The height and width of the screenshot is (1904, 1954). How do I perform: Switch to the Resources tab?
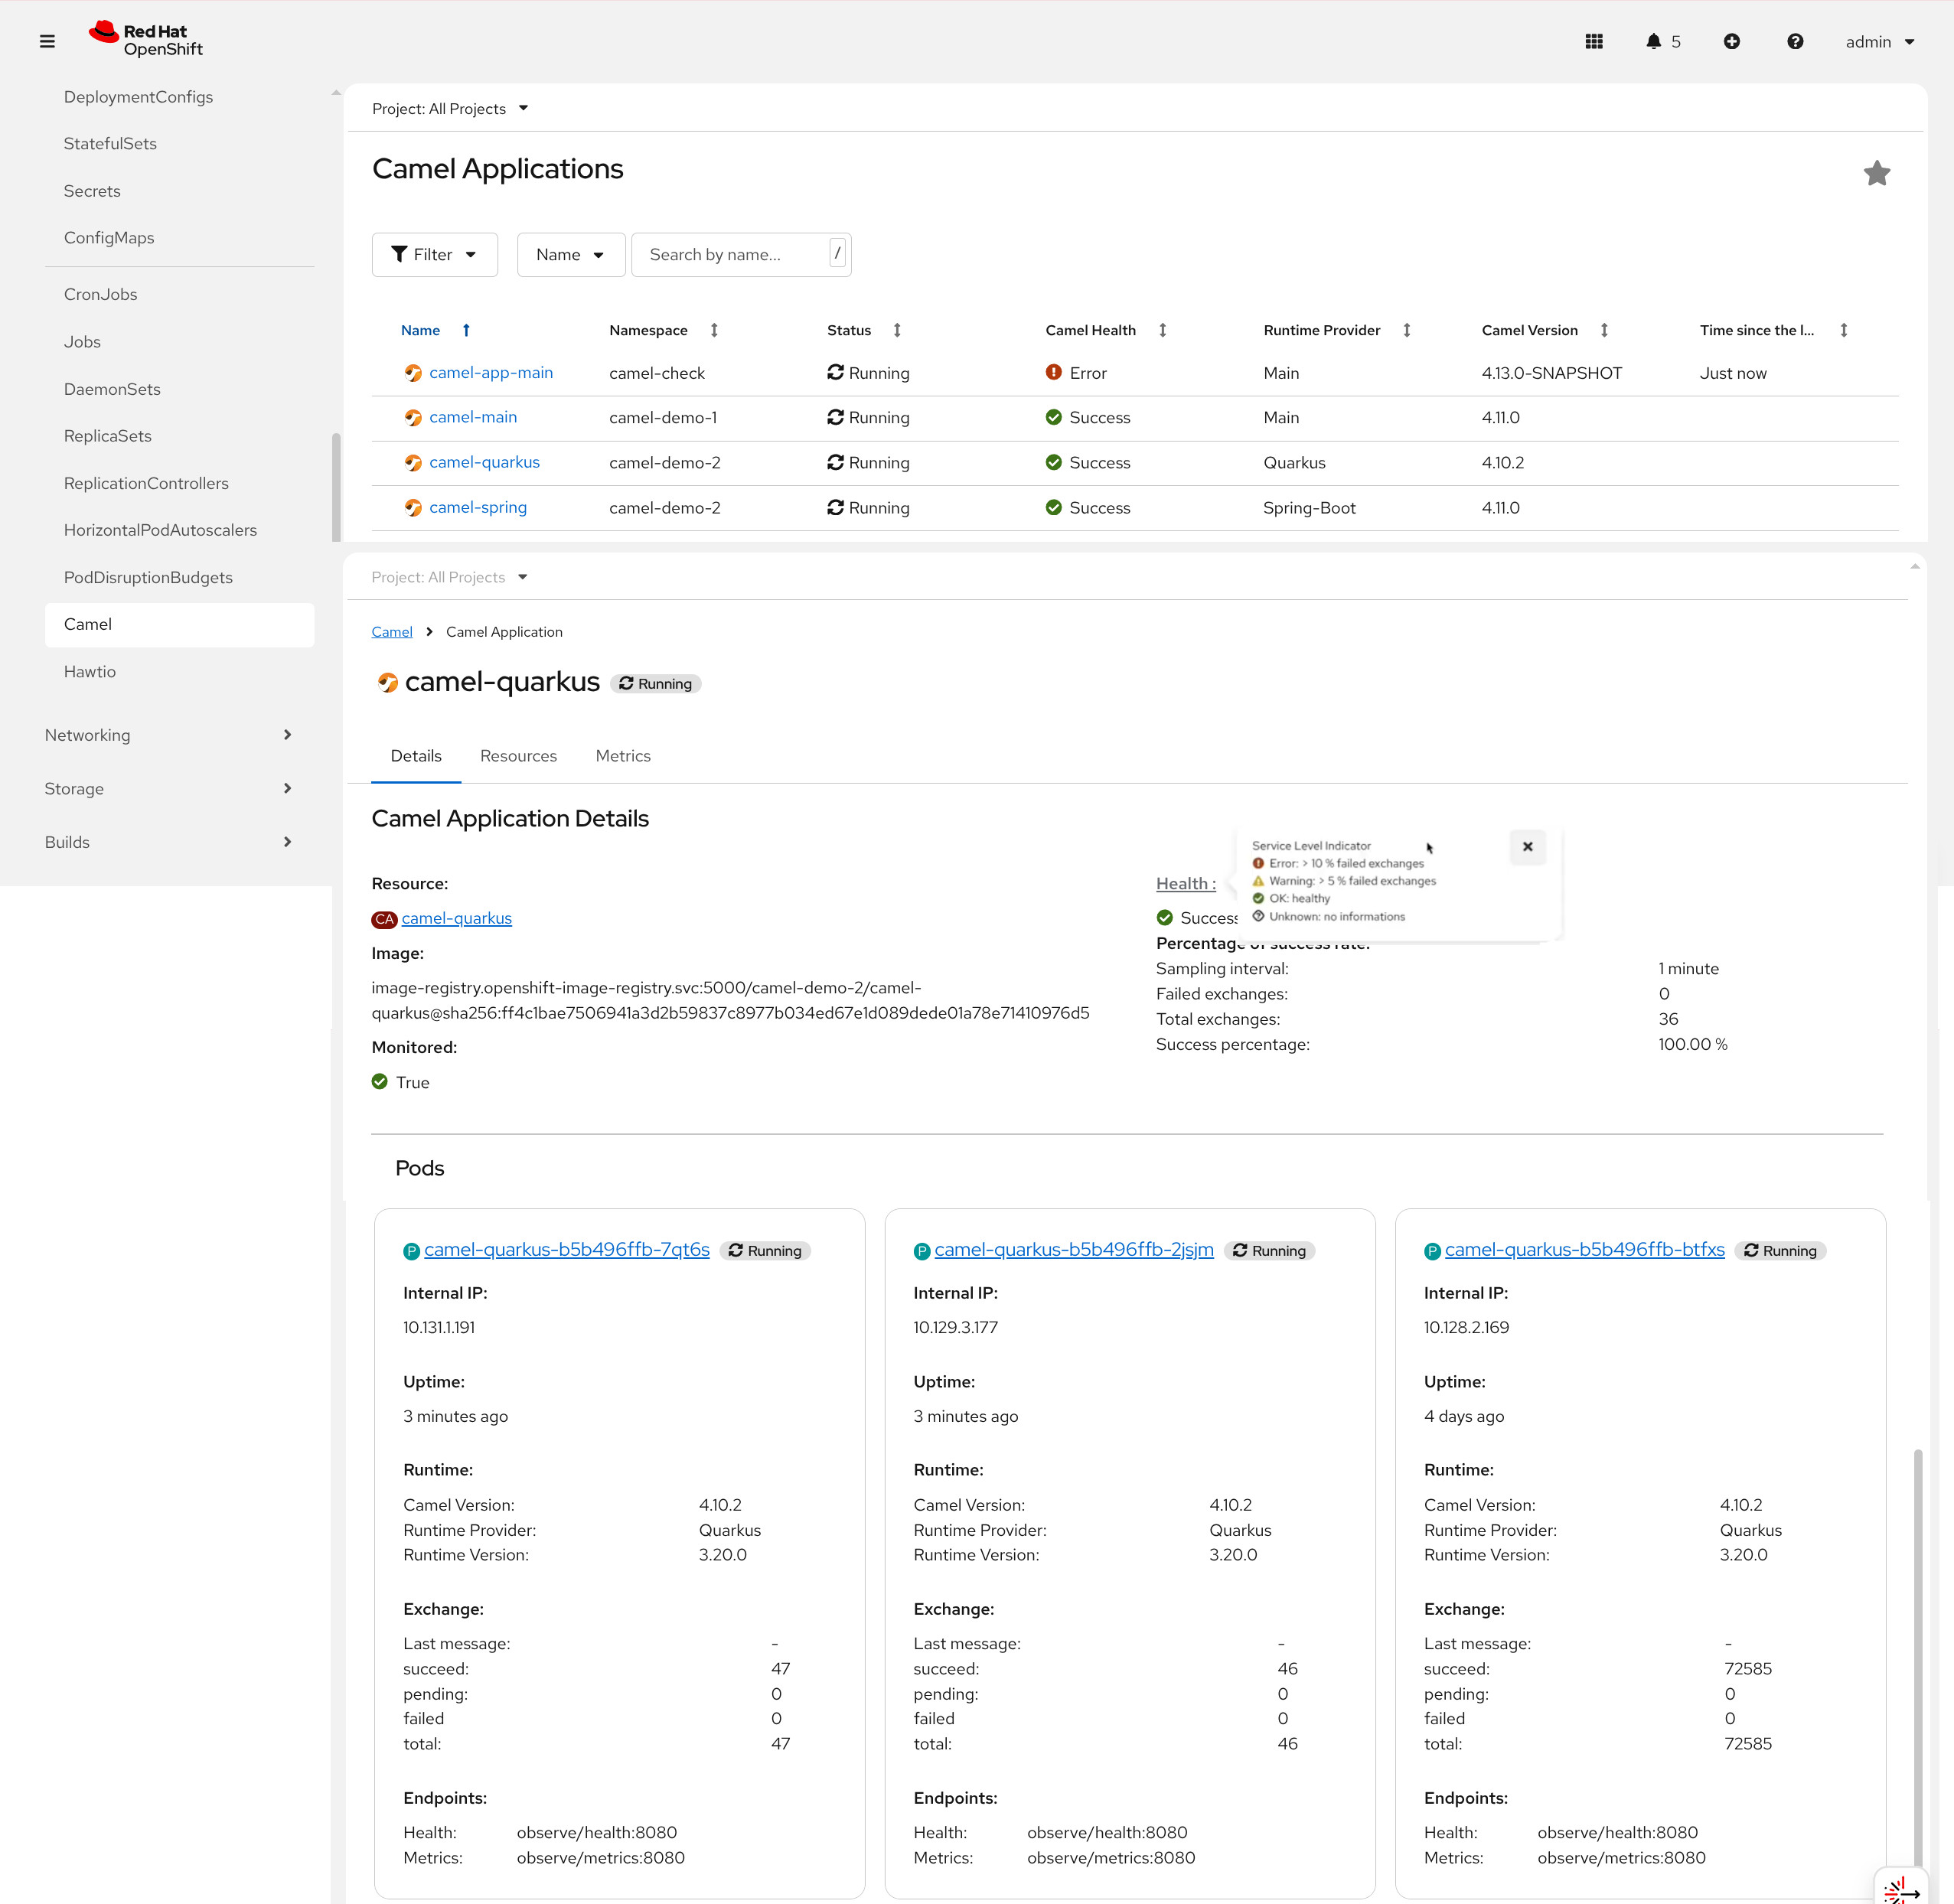[x=518, y=756]
